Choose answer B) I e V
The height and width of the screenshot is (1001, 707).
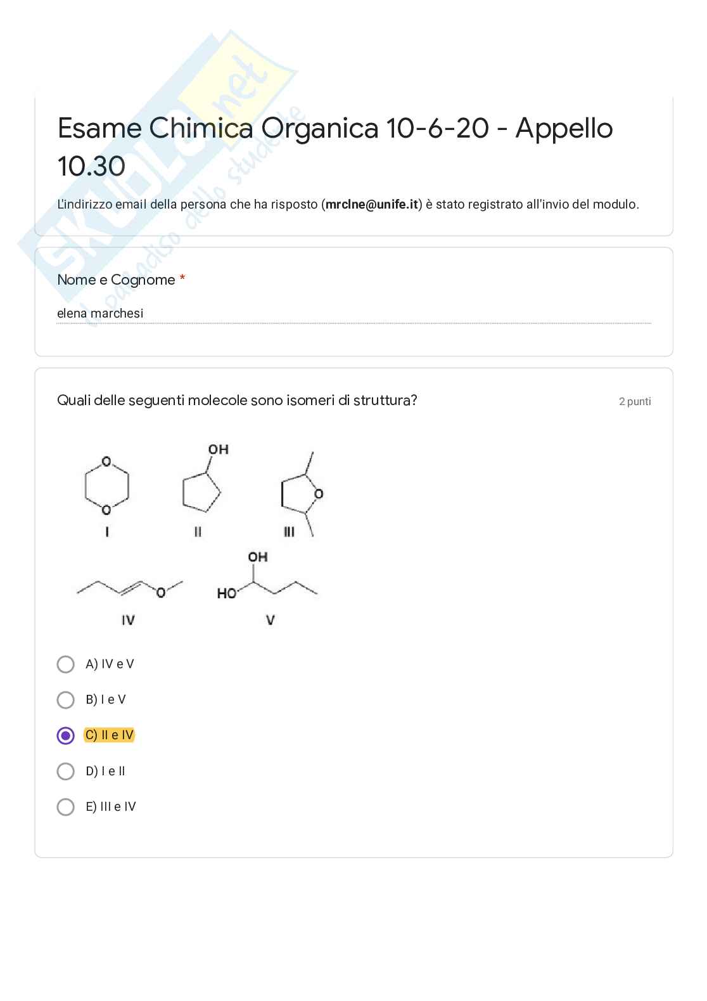point(66,700)
